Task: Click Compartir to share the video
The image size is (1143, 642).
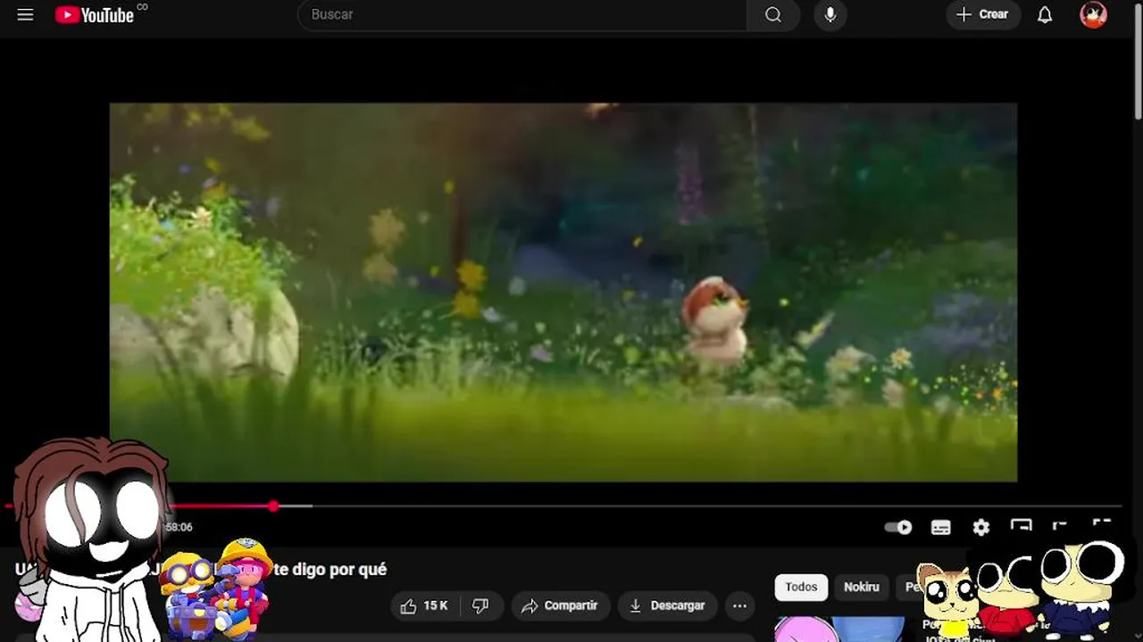Action: pos(560,605)
